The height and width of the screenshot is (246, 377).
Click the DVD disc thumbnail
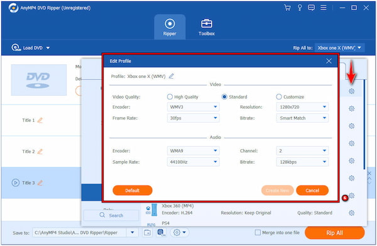[x=39, y=80]
